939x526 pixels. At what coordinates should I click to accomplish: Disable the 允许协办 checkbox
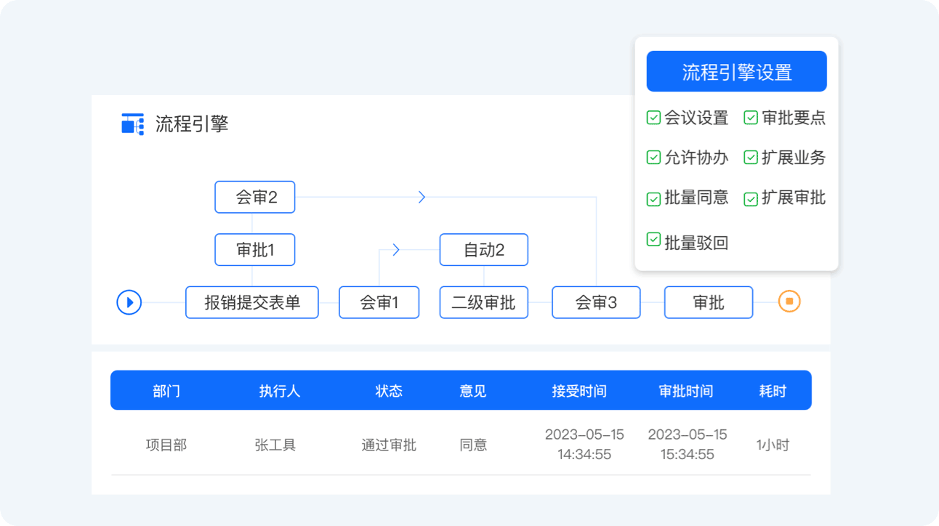click(x=653, y=158)
